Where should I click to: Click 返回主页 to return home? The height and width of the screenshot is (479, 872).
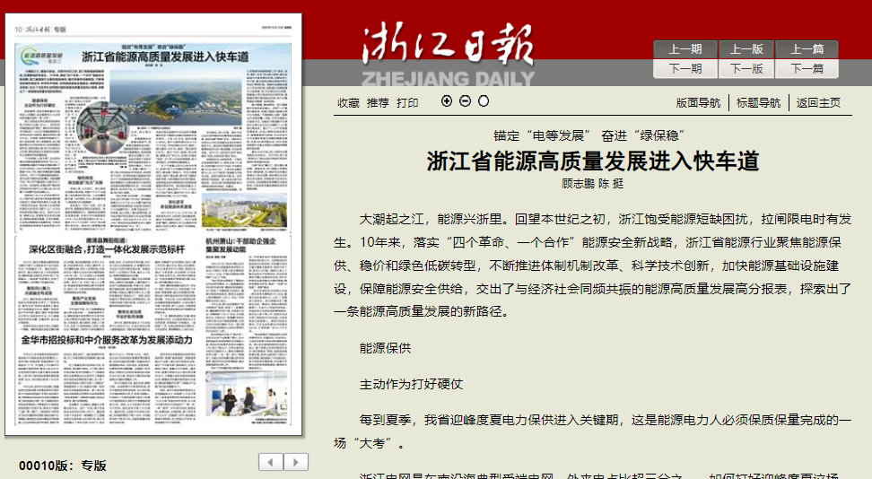click(818, 103)
